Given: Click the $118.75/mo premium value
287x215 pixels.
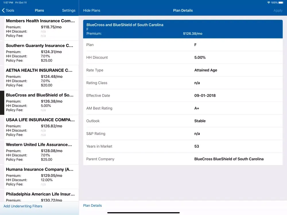Looking at the screenshot, I should pos(51,27).
